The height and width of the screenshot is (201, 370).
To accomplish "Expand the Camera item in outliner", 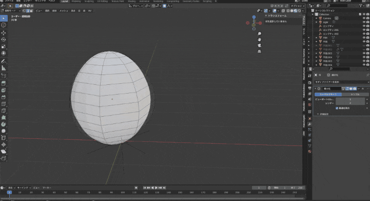I will point(317,18).
